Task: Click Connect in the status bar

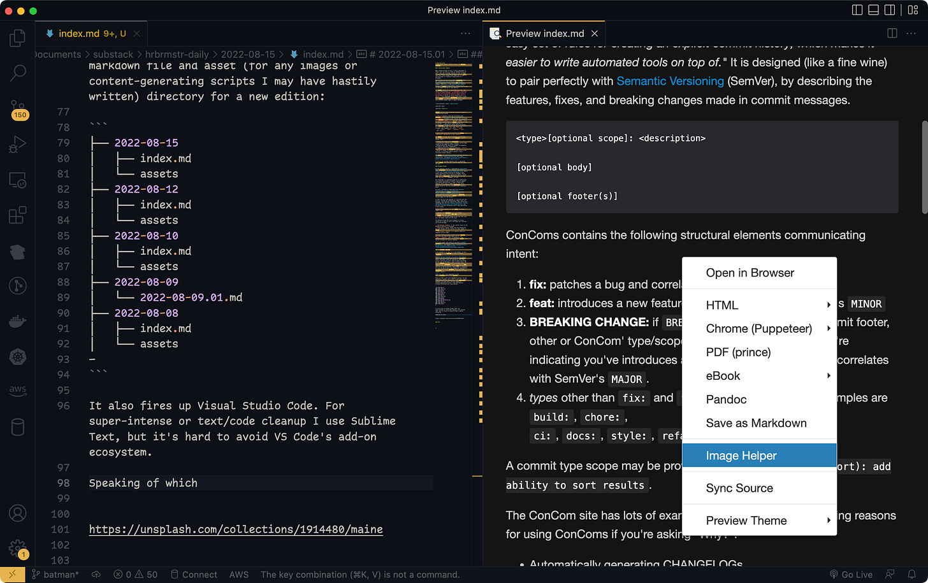Action: point(194,575)
